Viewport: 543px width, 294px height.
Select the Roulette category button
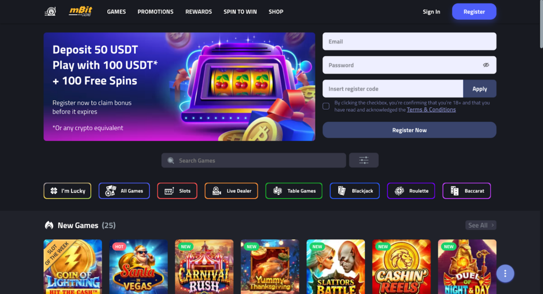click(x=411, y=191)
